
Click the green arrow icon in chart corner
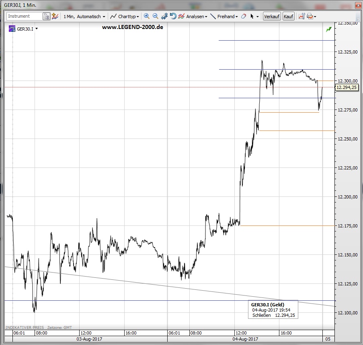329,29
